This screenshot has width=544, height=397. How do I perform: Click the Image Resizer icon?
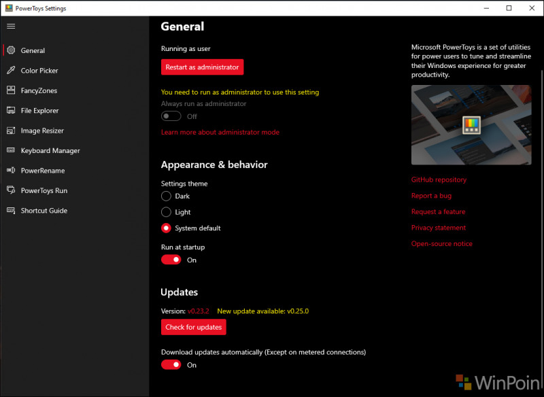pyautogui.click(x=11, y=131)
